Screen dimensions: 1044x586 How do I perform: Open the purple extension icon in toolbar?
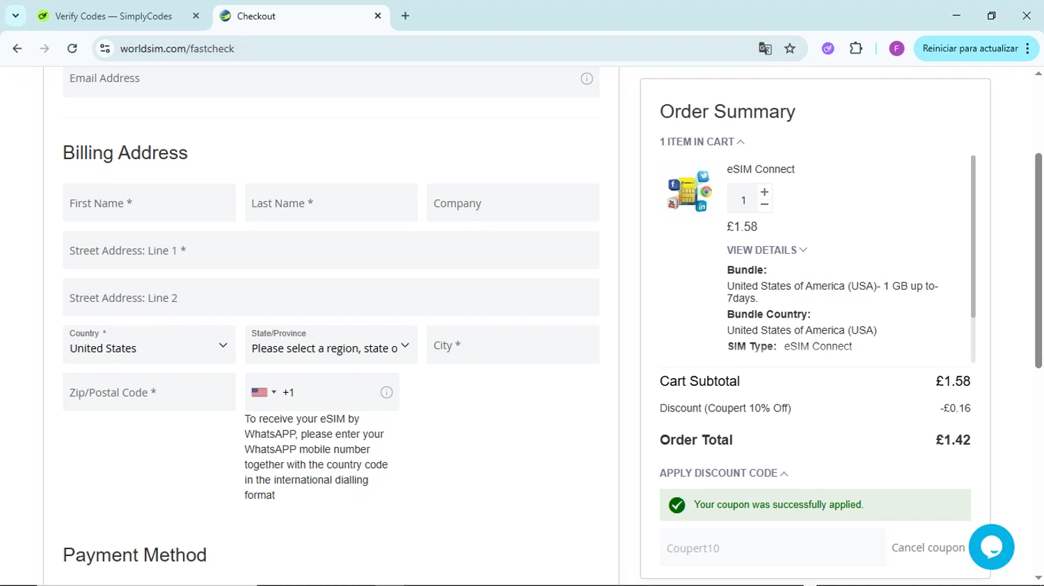point(828,49)
